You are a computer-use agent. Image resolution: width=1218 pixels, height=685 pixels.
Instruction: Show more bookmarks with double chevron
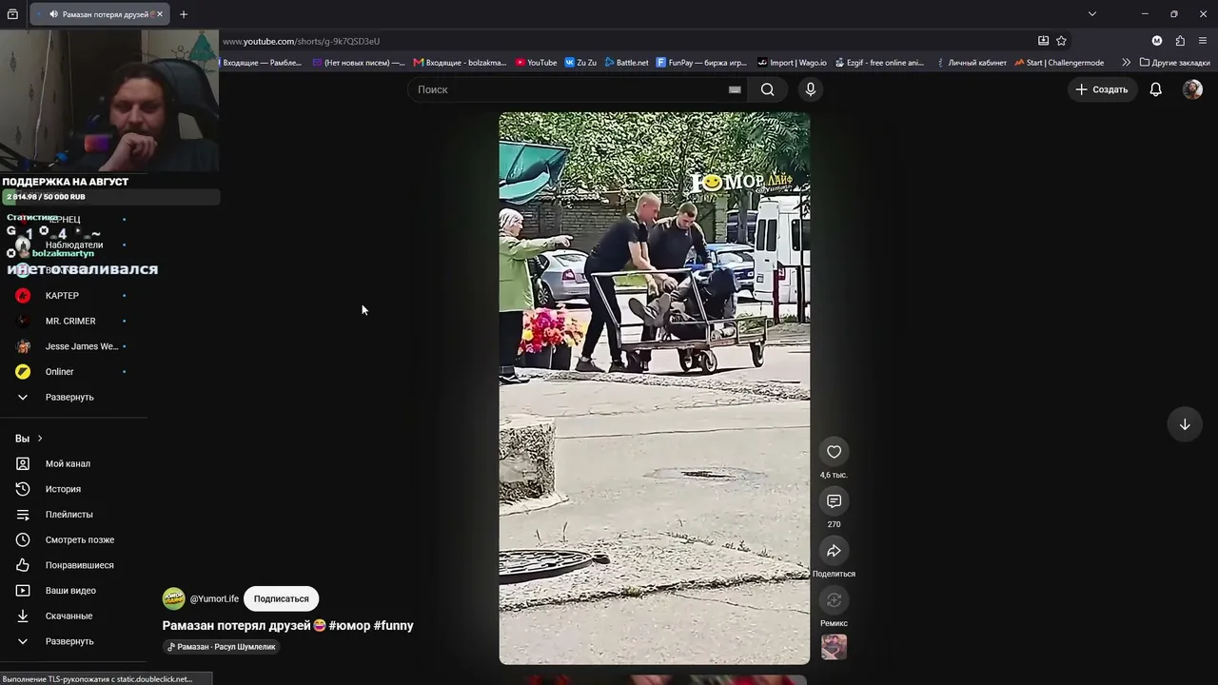[1127, 63]
